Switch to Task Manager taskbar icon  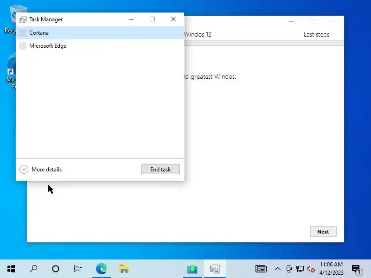215,269
